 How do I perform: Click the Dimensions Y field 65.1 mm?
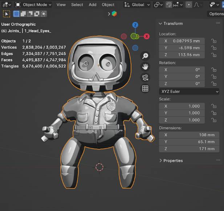pos(189,142)
